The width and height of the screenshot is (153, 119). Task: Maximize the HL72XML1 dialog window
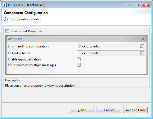(x=137, y=5)
